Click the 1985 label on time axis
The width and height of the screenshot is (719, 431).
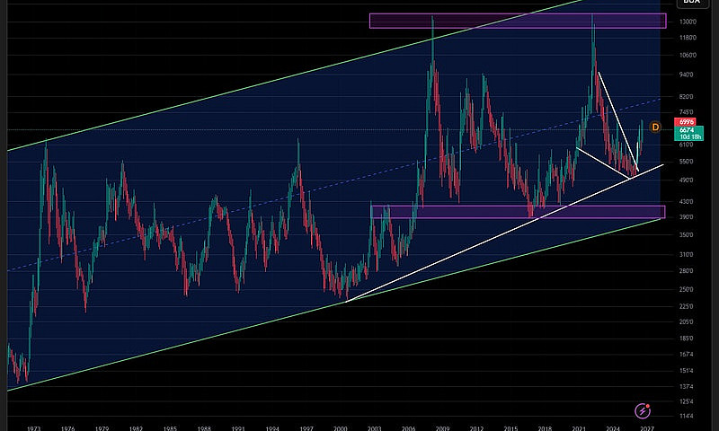170,428
